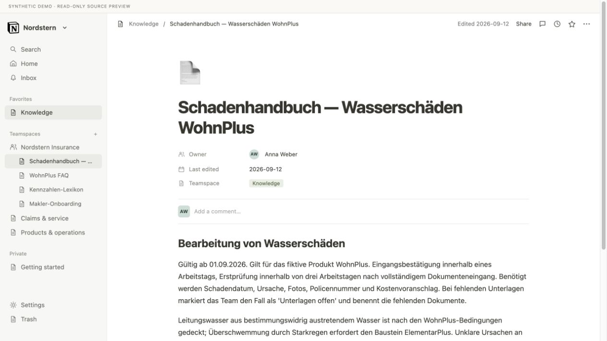
Task: Open the Knowledge favorite page
Action: click(53, 113)
